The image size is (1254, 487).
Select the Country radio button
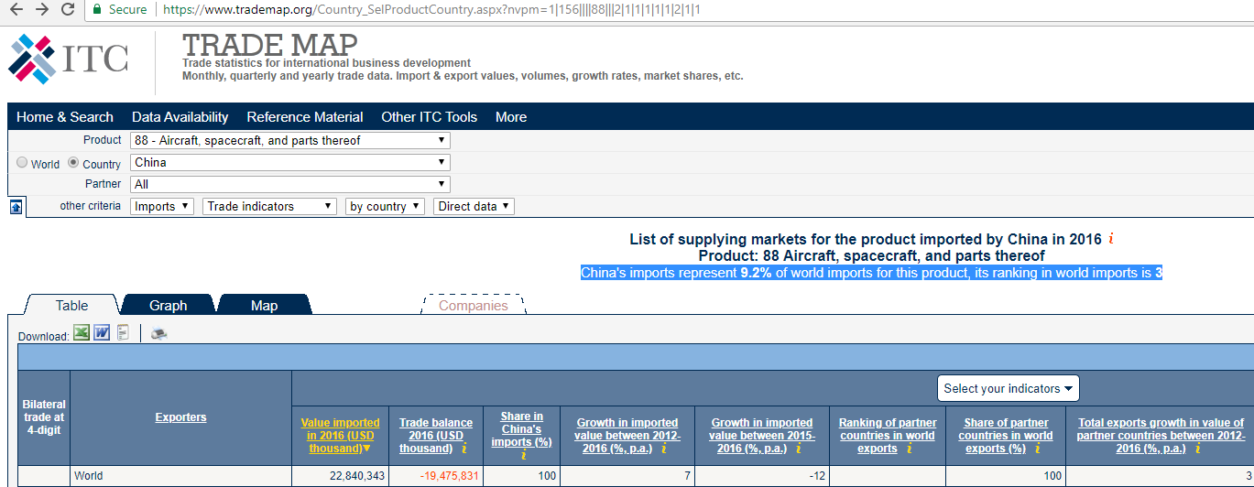pyautogui.click(x=73, y=163)
